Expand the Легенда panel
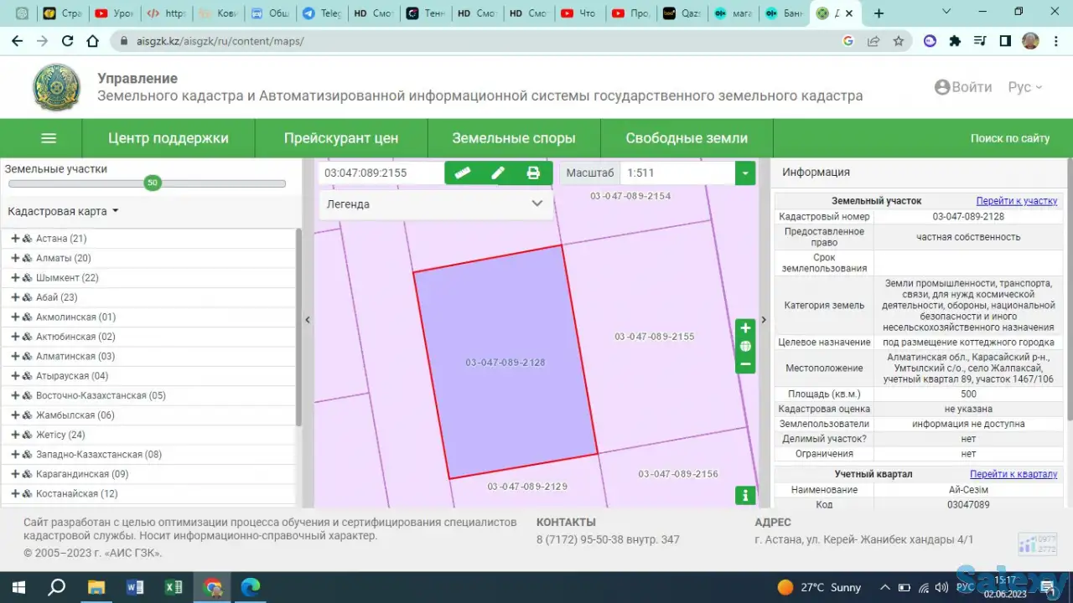Screen dimensions: 1073x603 [536, 204]
